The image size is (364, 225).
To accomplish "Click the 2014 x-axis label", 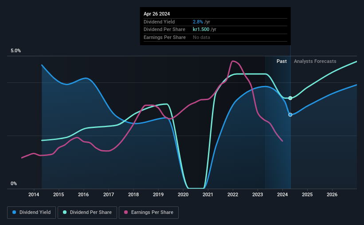I will pyautogui.click(x=34, y=194).
